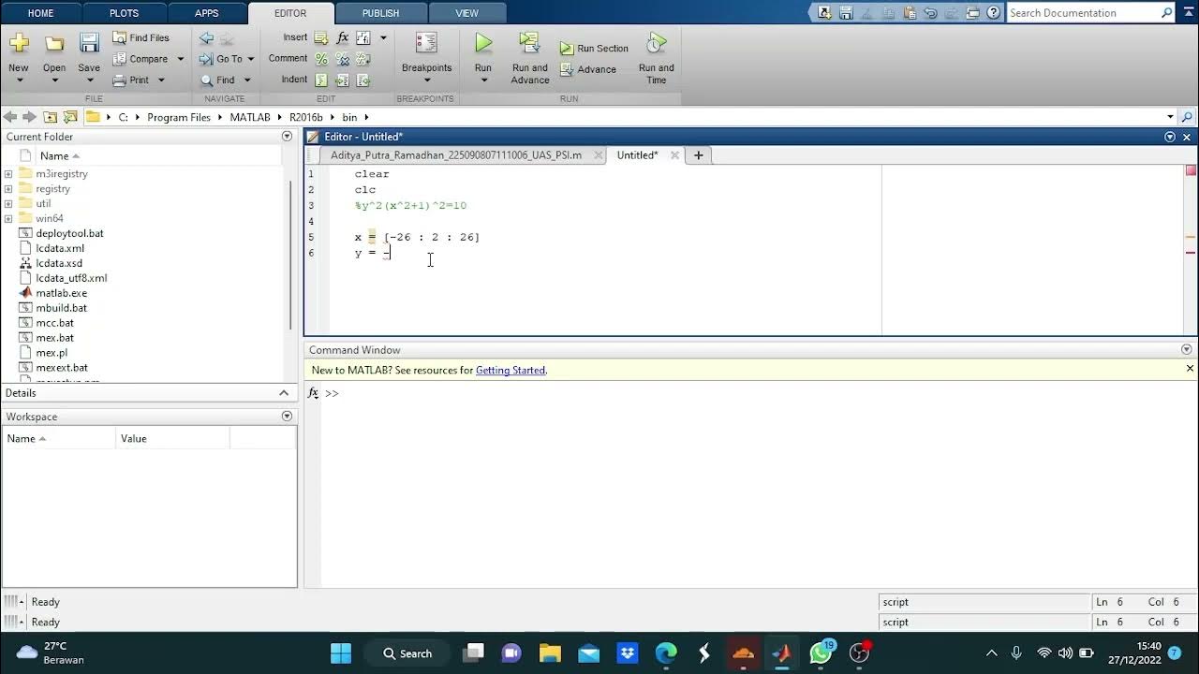Image resolution: width=1199 pixels, height=674 pixels.
Task: Click the Uncomment icon
Action: [342, 59]
